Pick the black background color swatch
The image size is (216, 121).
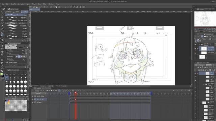tap(3, 76)
